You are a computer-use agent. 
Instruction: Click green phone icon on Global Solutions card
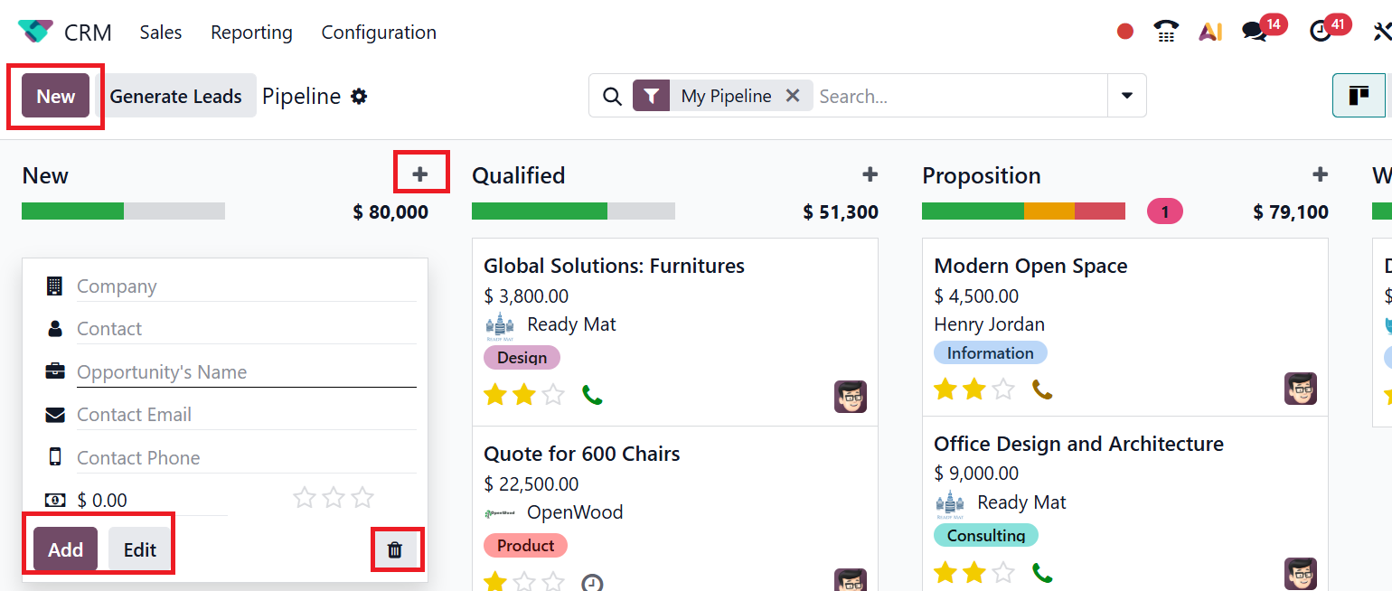coord(592,395)
